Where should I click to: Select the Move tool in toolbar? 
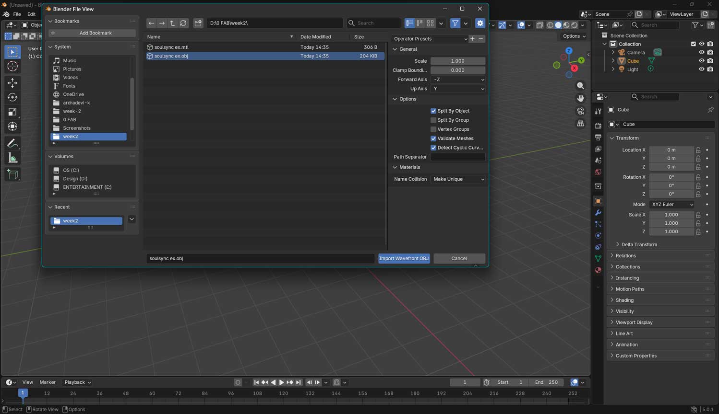pos(12,83)
